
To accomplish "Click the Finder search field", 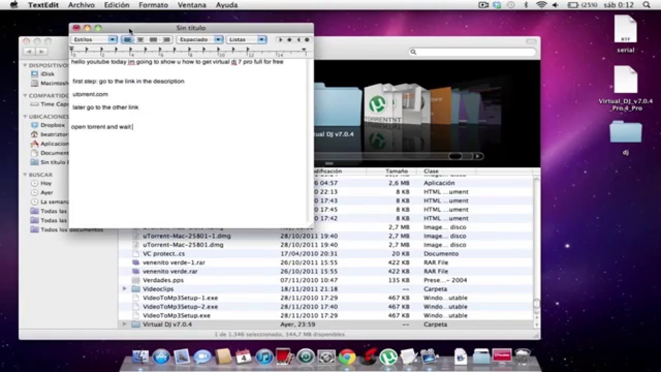I will [473, 52].
